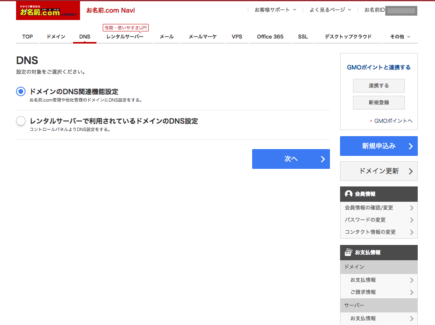
Task: Go to the メール tab
Action: [x=167, y=37]
